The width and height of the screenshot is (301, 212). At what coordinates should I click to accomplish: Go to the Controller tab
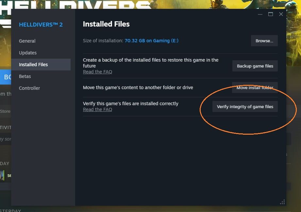[x=29, y=88]
